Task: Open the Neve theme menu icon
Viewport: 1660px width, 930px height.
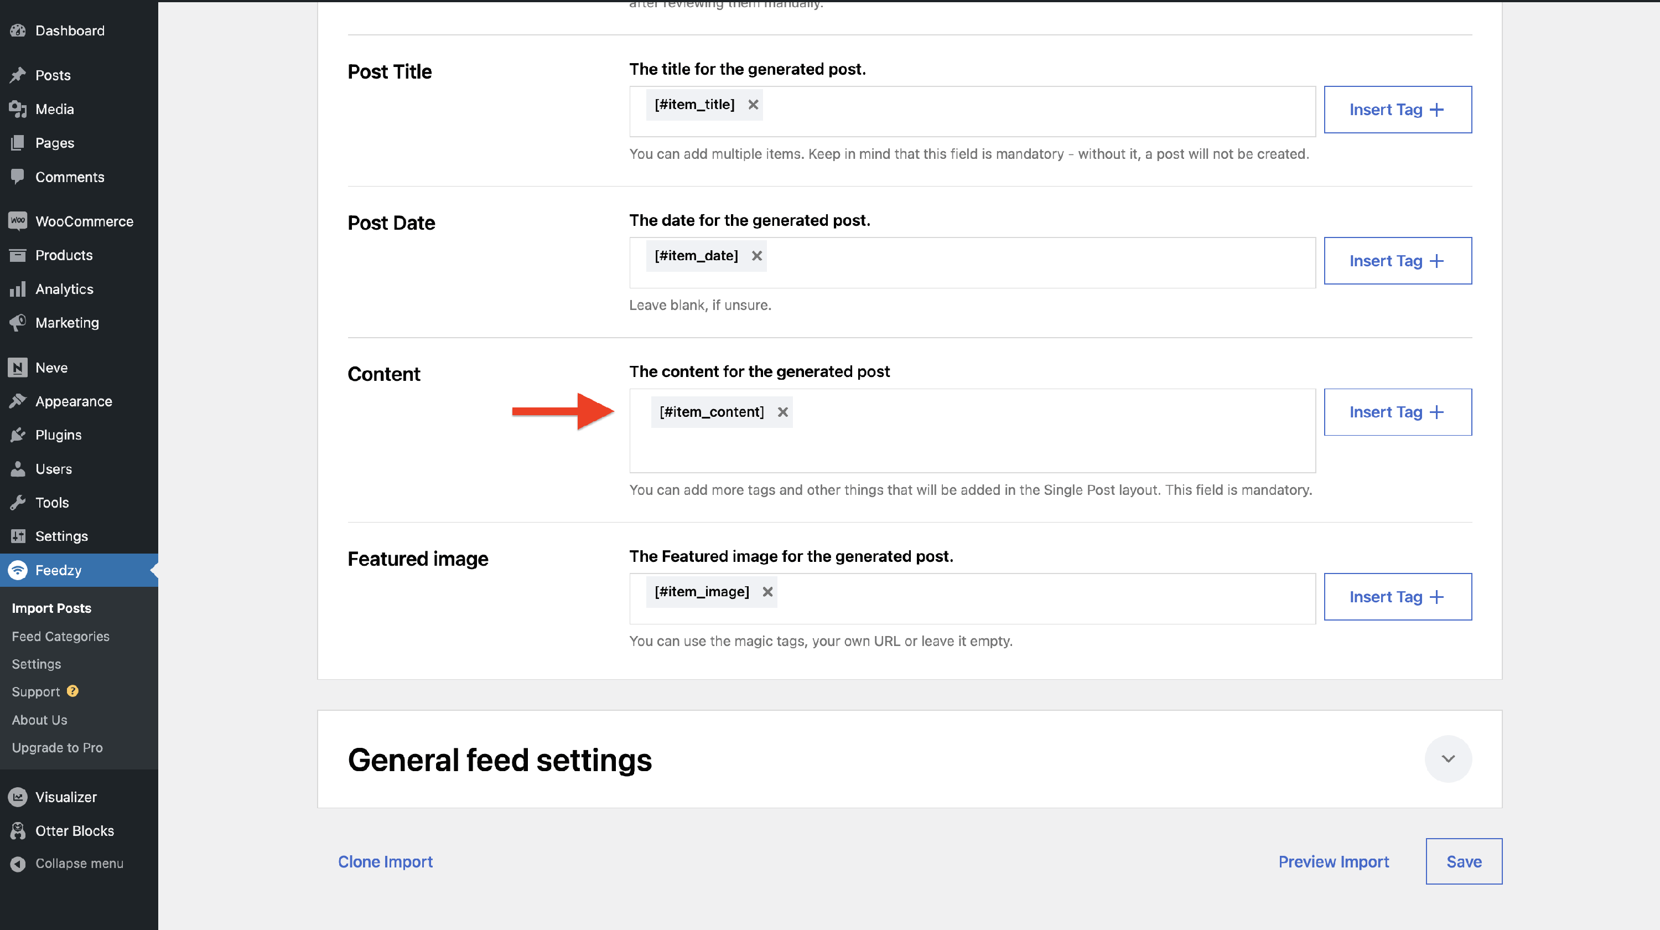Action: click(18, 368)
